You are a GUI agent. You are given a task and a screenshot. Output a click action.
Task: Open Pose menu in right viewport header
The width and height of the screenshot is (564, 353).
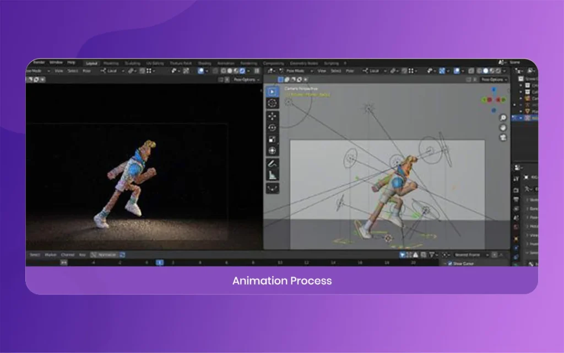pyautogui.click(x=350, y=71)
